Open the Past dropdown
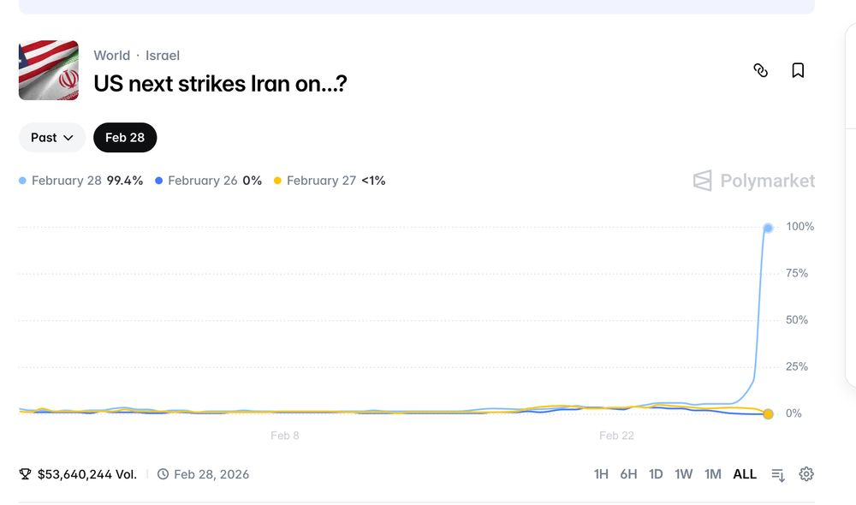This screenshot has width=856, height=505. [52, 138]
